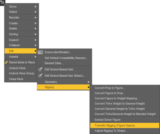The height and width of the screenshot is (134, 160).
Task: Click the pane options menu icon
Action: tap(2, 2)
